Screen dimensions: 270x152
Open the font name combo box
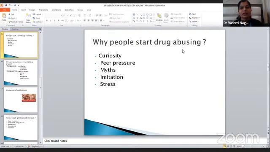click(x=54, y=16)
